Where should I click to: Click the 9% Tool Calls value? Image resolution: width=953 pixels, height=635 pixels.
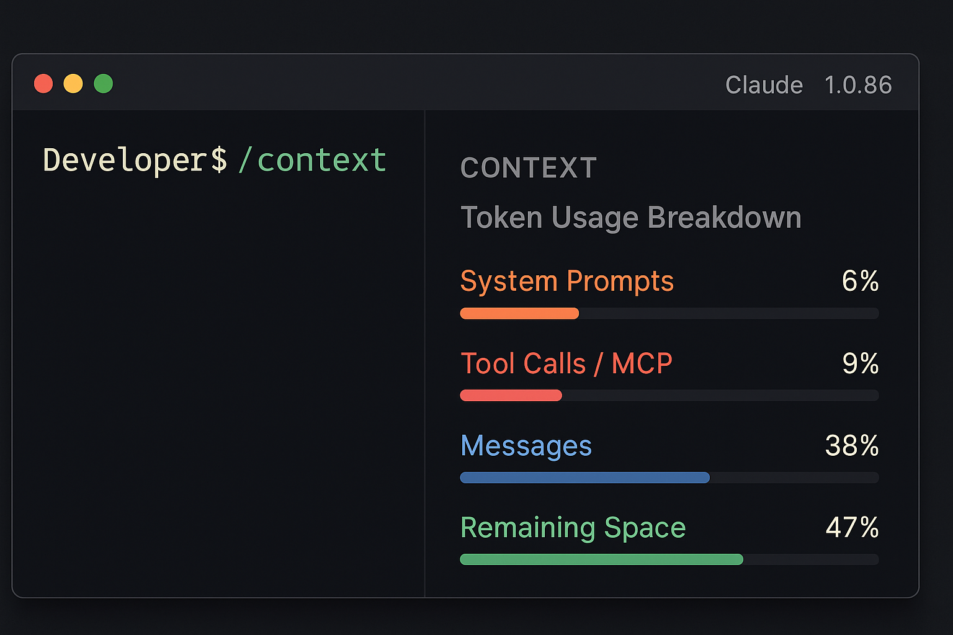861,363
